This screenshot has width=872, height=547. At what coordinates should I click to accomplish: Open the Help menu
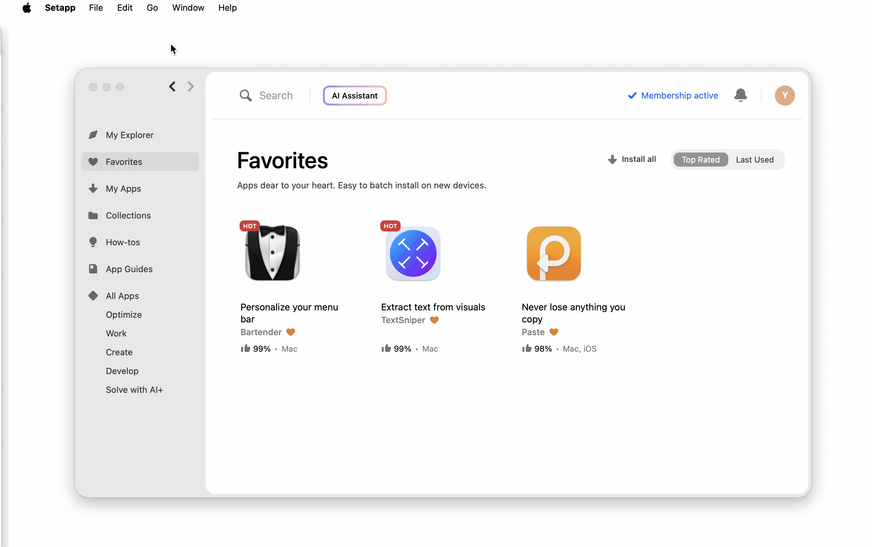227,8
